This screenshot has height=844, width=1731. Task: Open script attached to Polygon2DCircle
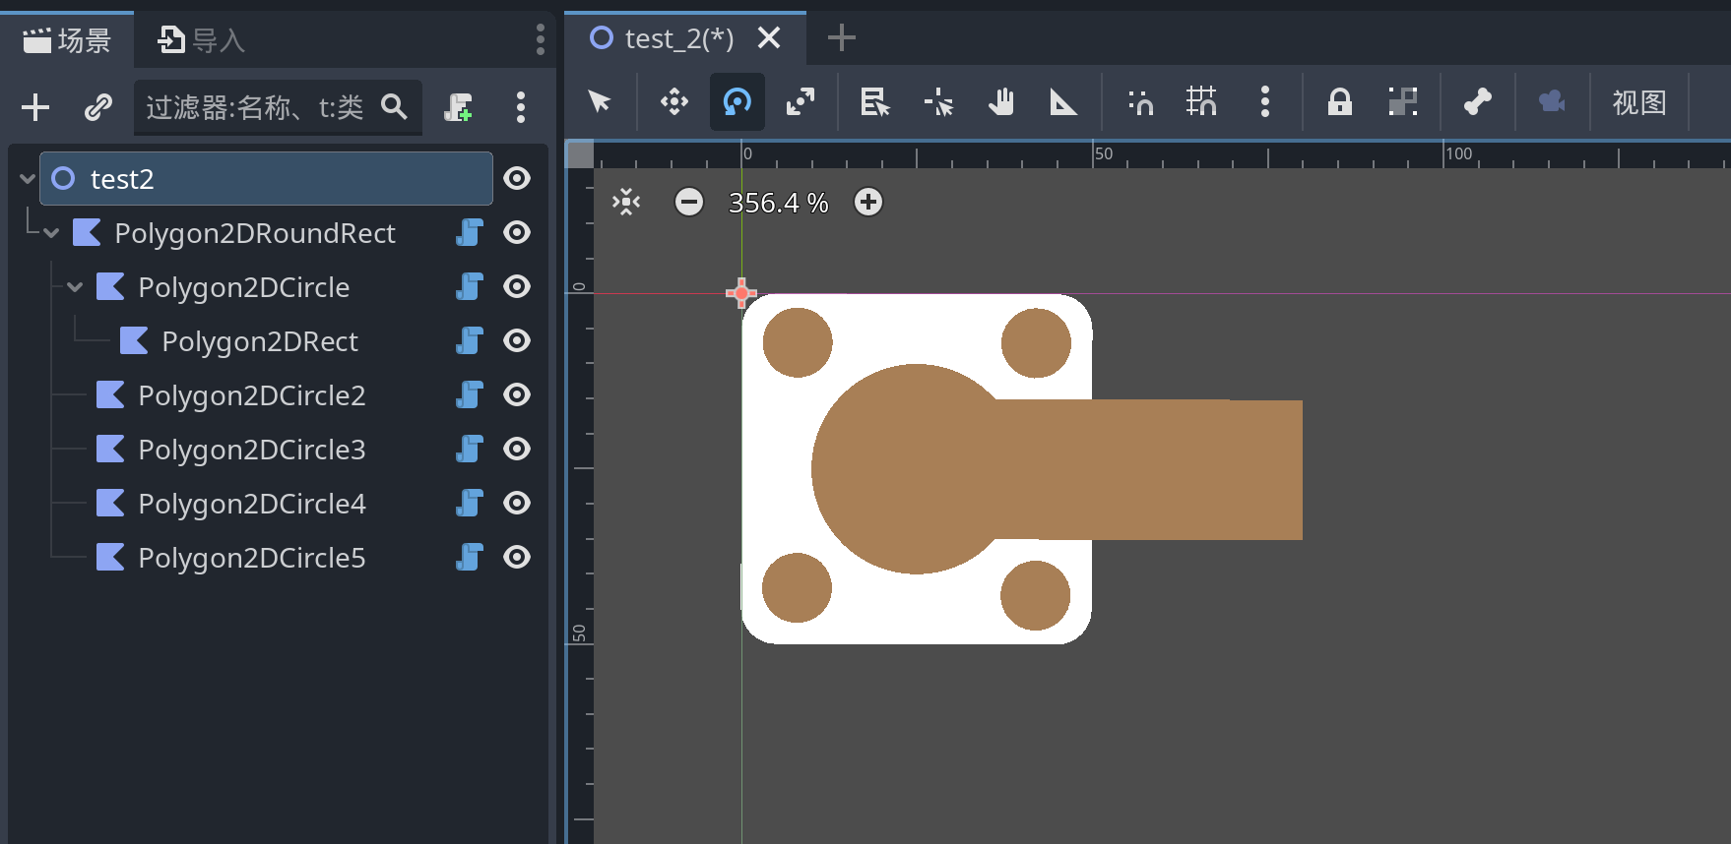pyautogui.click(x=470, y=286)
